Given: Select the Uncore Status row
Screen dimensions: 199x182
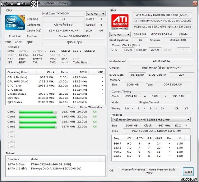Looking at the screenshot, I should coord(55,94).
